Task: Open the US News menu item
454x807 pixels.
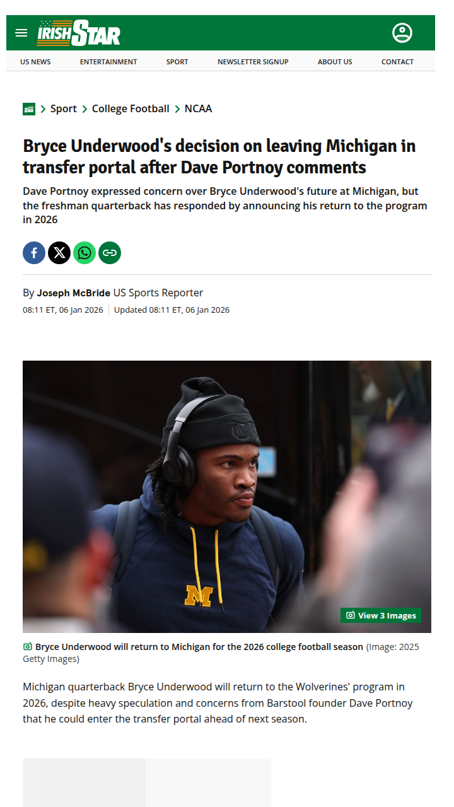Action: click(35, 62)
